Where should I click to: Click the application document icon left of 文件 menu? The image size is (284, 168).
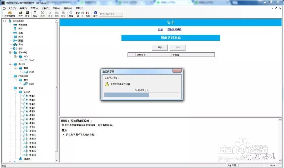(x=4, y=8)
